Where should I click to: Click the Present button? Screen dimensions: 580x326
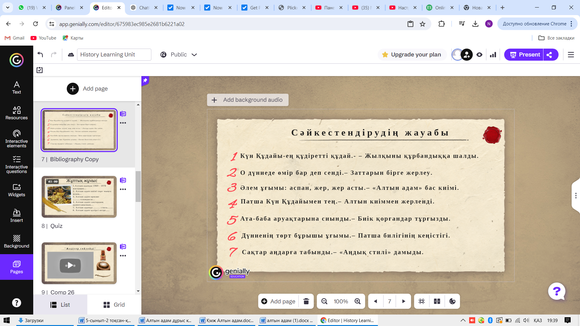(524, 55)
